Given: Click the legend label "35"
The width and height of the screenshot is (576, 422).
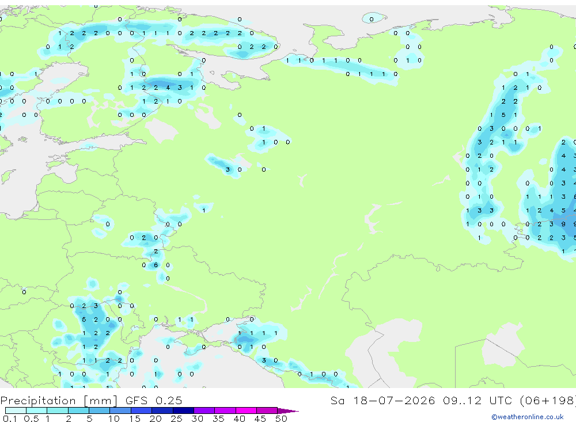Looking at the screenshot, I should click(218, 419).
